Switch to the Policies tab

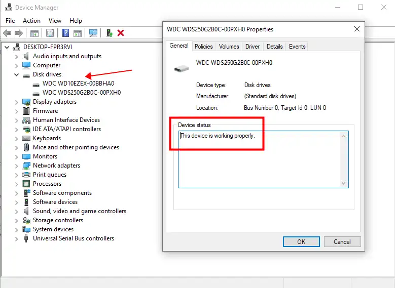(x=203, y=47)
